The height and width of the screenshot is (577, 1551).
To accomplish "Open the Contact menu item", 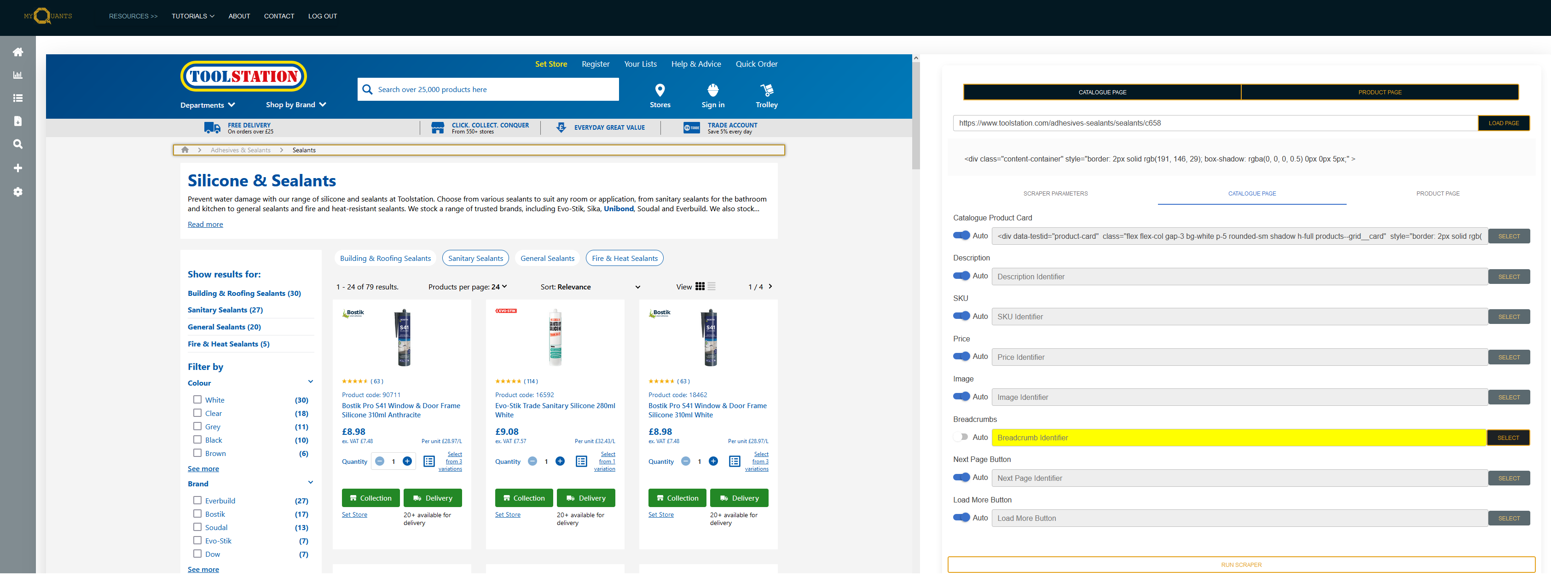I will [x=279, y=16].
